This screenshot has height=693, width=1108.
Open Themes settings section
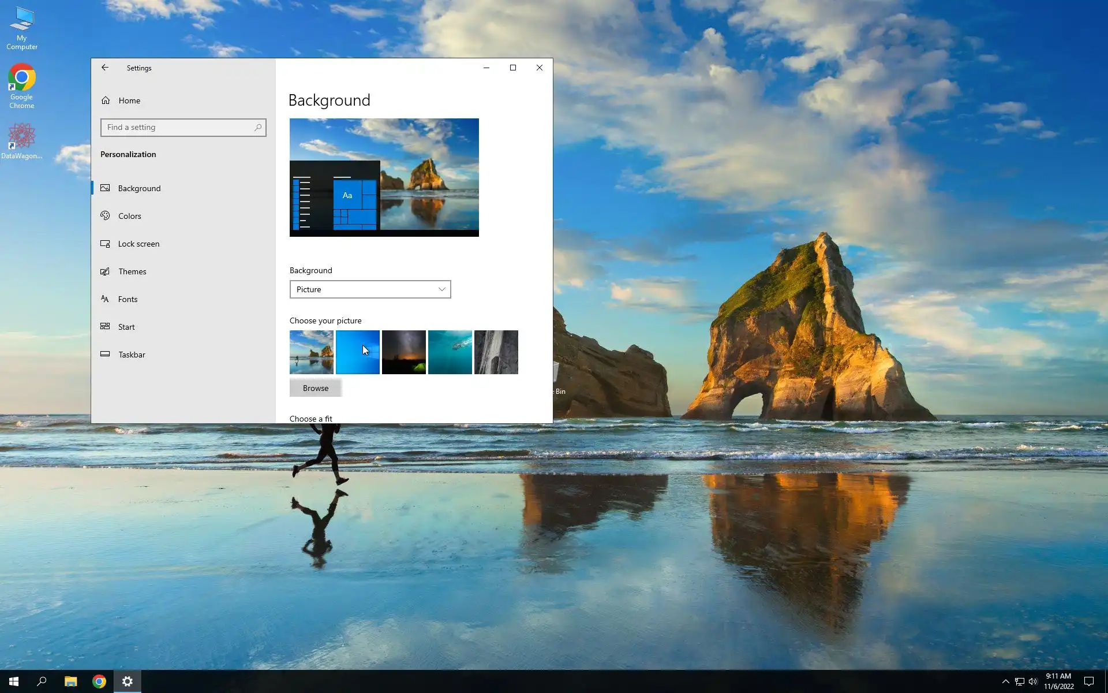132,271
